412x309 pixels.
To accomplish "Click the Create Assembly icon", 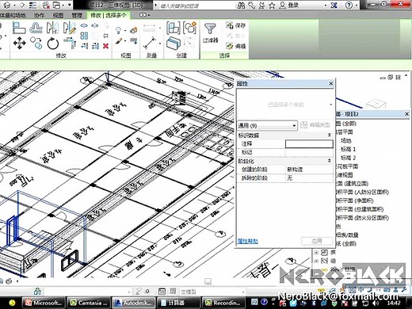I will tap(174, 28).
